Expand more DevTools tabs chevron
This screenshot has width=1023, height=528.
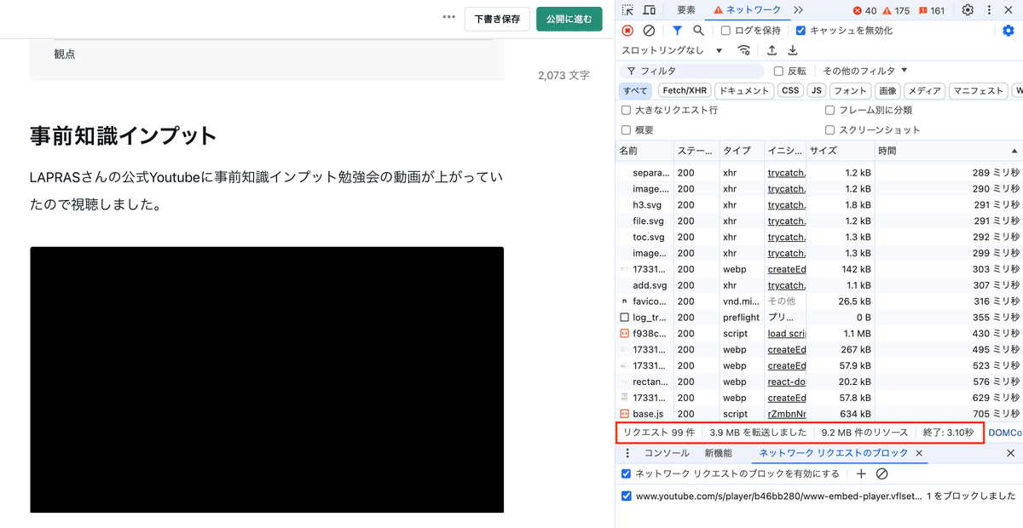pyautogui.click(x=798, y=10)
